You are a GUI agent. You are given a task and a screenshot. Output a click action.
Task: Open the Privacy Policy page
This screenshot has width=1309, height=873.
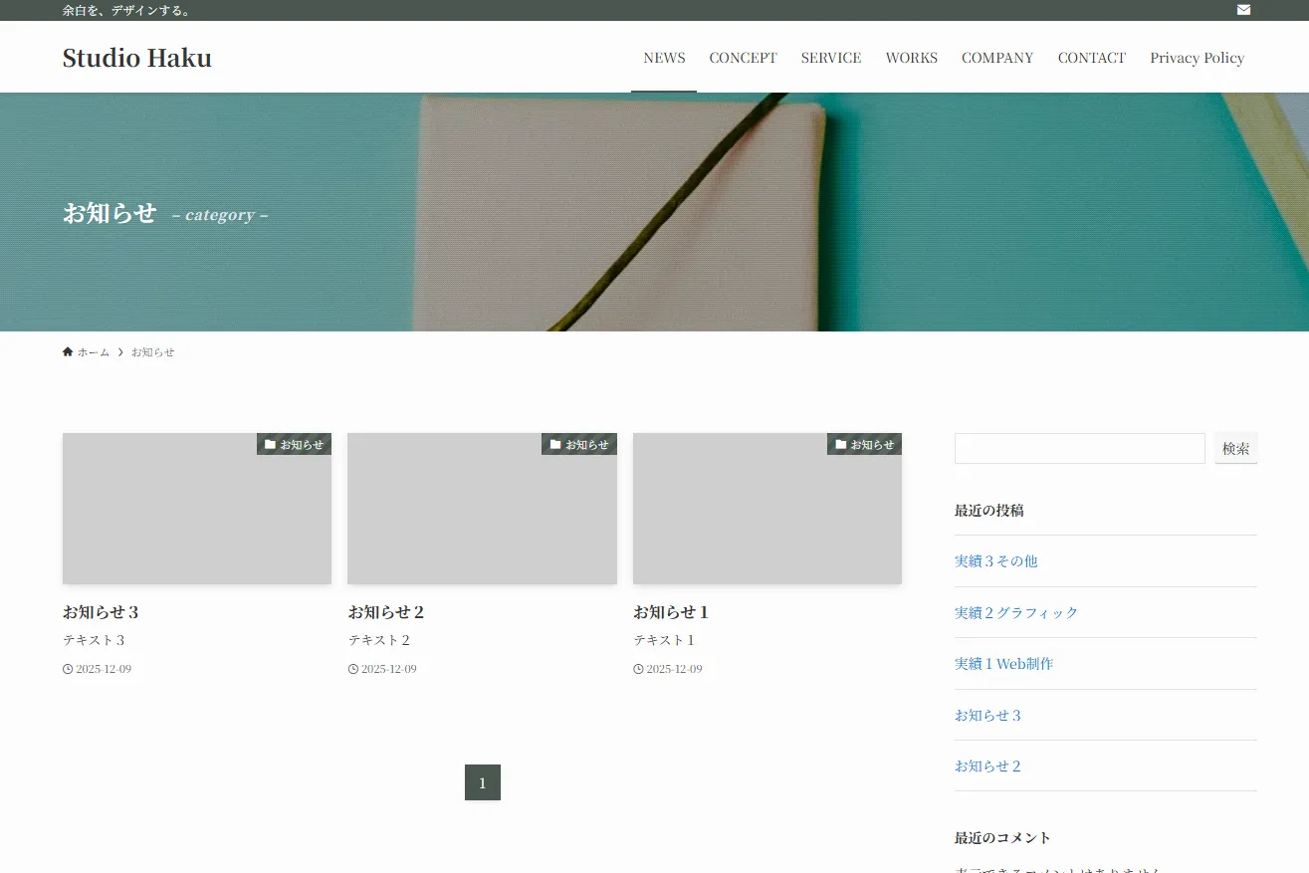pyautogui.click(x=1197, y=57)
